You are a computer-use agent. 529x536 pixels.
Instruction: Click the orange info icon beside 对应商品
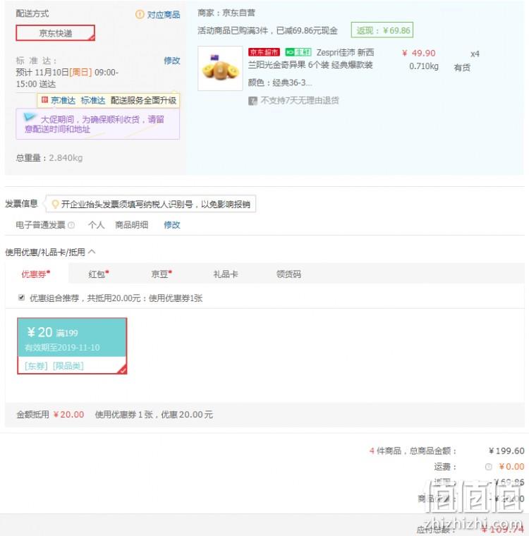click(140, 14)
